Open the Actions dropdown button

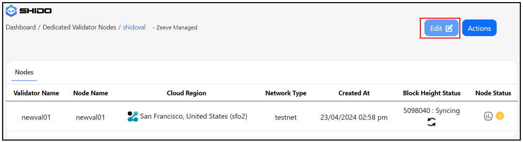coord(479,28)
